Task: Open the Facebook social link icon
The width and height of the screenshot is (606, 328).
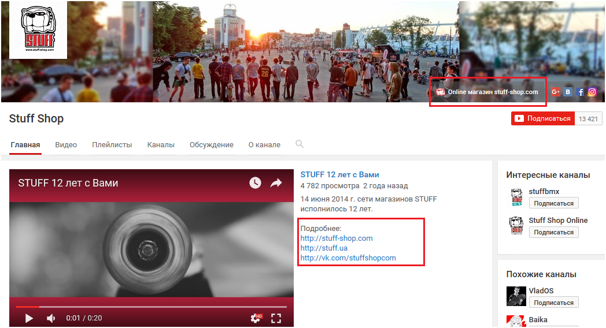Action: click(x=580, y=92)
